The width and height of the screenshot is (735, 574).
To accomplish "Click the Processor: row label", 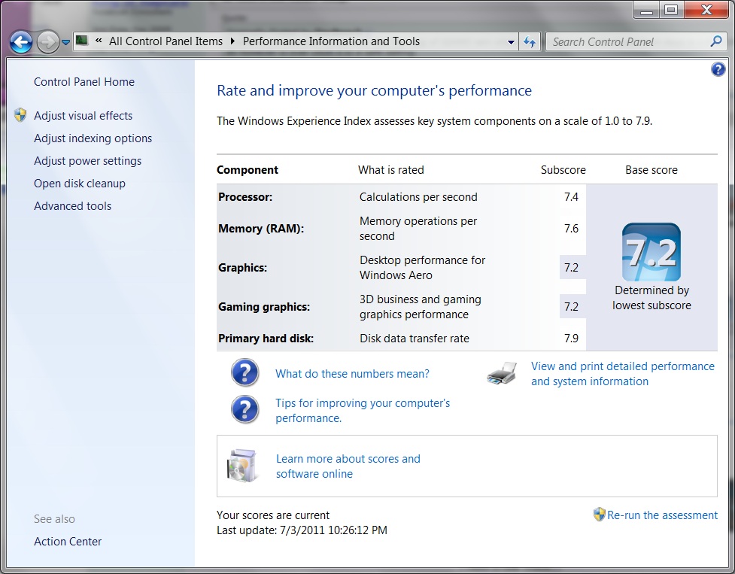I will click(245, 197).
